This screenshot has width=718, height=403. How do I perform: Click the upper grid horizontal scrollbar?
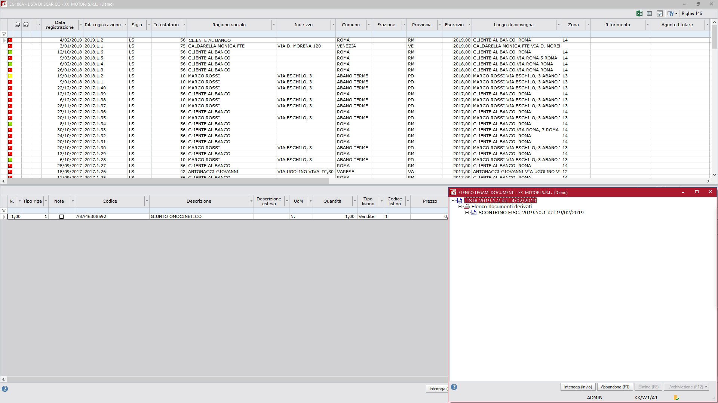pyautogui.click(x=168, y=181)
